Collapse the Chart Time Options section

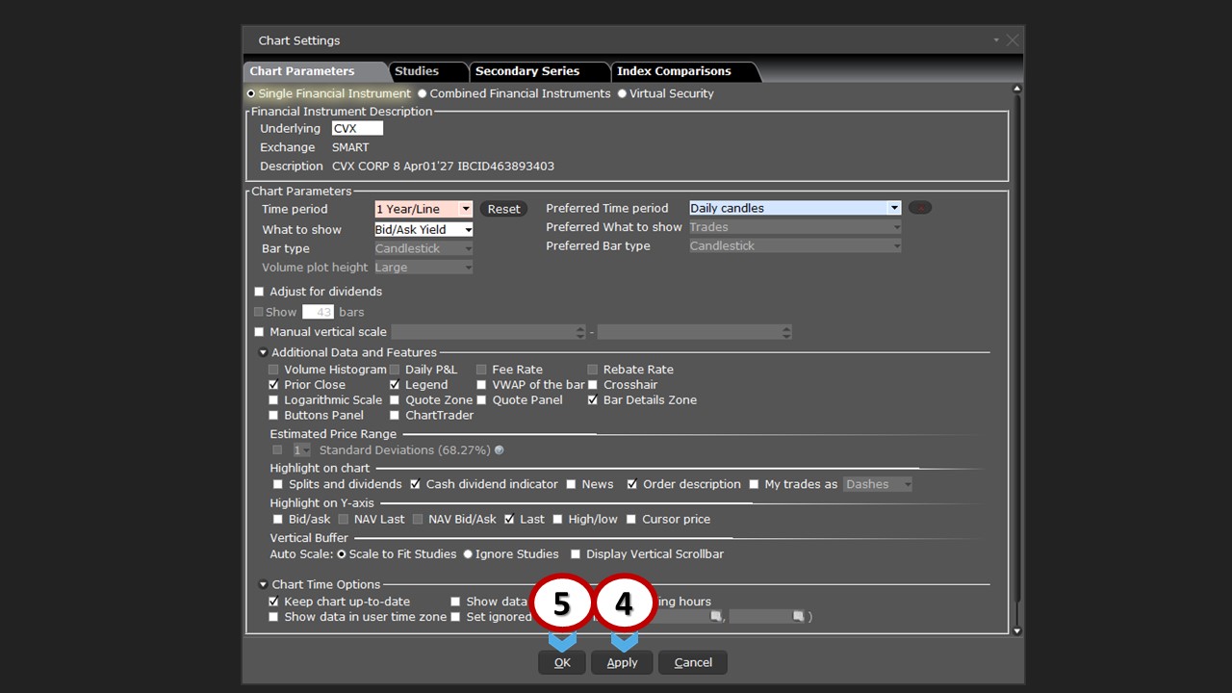(263, 583)
